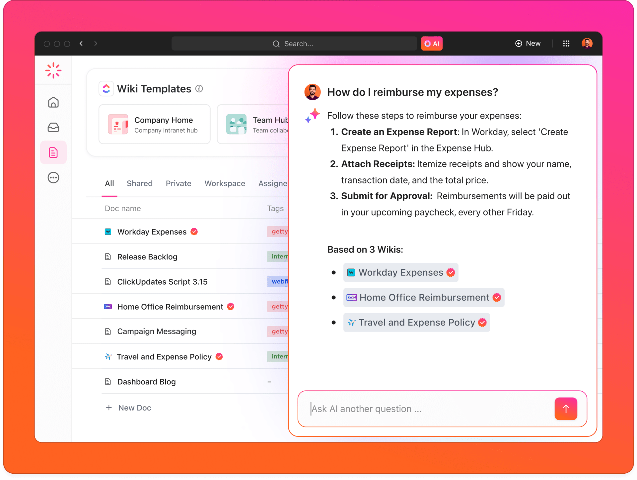This screenshot has width=637, height=480.
Task: Go back with the left arrow
Action: [x=81, y=44]
